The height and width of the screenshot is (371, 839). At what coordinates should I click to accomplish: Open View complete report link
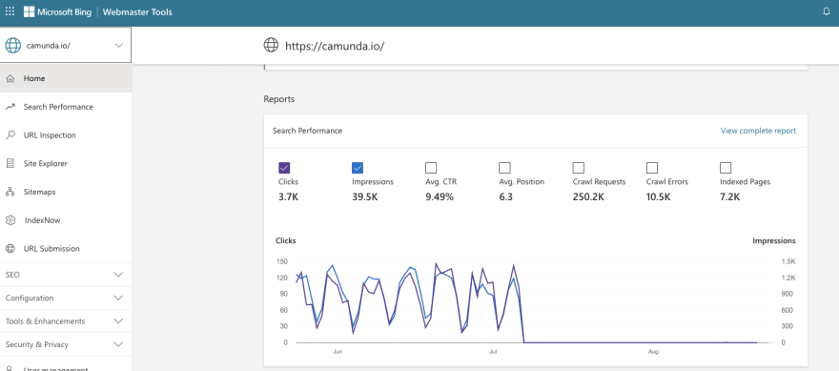pos(758,131)
